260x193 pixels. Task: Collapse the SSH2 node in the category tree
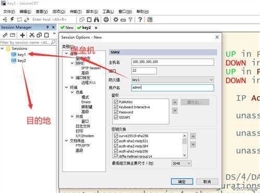pos(72,63)
